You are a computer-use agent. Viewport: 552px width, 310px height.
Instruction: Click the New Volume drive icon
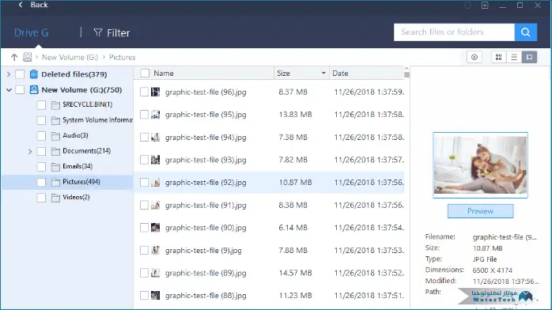[x=34, y=89]
